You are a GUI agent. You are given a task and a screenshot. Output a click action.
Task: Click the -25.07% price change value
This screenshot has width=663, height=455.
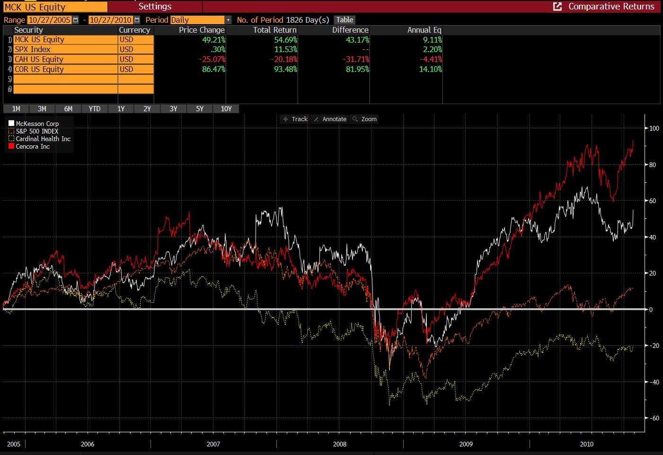pyautogui.click(x=212, y=59)
